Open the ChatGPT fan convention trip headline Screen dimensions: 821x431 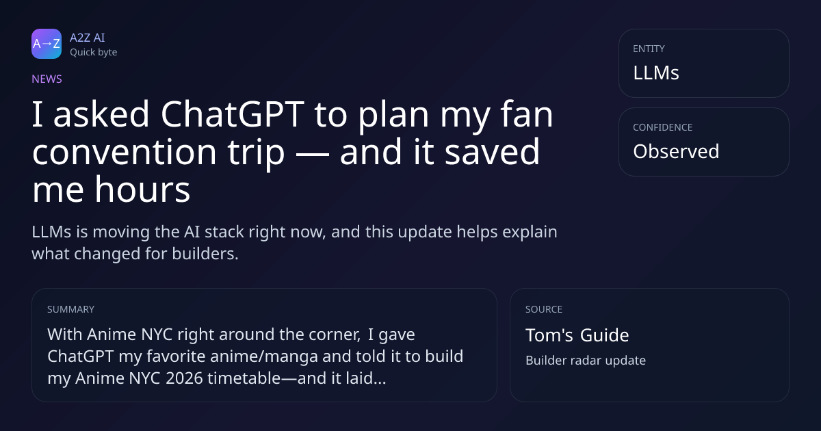[x=293, y=153]
